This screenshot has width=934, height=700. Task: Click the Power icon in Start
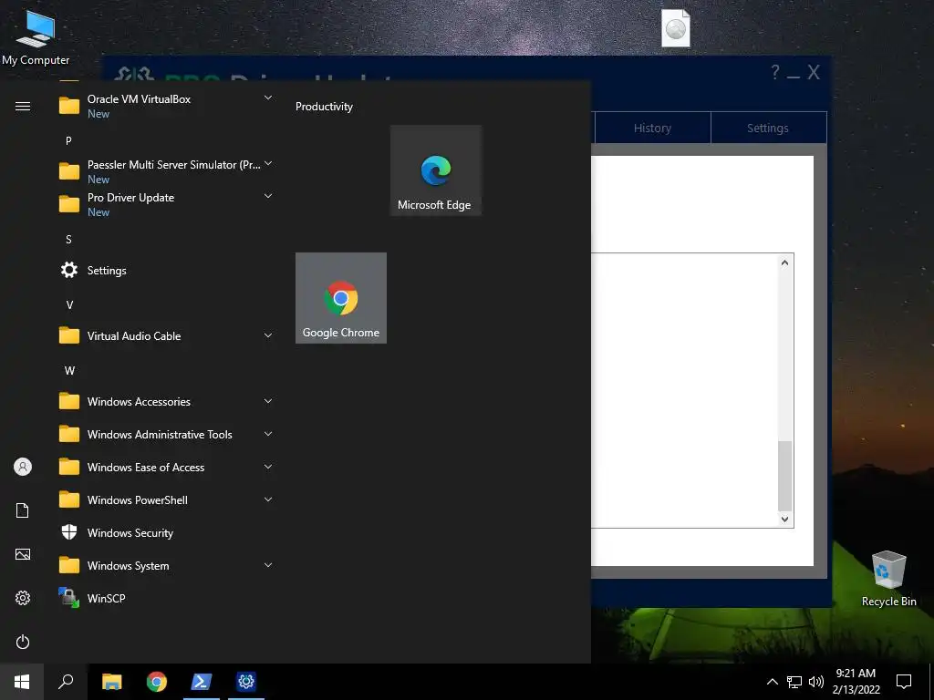(23, 642)
